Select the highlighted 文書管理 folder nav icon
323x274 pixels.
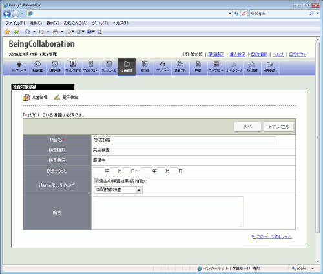click(127, 67)
